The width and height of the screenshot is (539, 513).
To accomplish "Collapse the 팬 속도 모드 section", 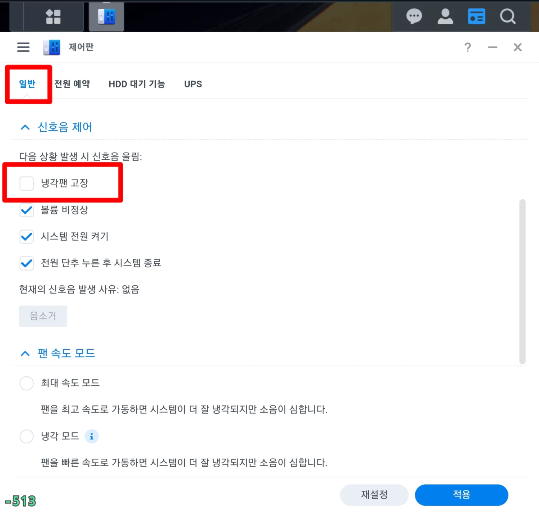I will (25, 354).
